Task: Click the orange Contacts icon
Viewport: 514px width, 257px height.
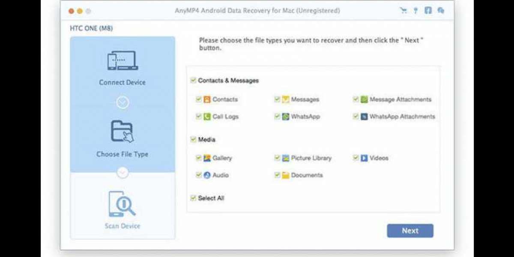Action: tap(207, 99)
